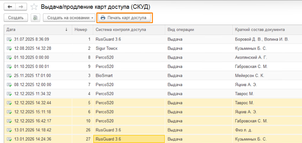Click Печать карт доступа button

pos(124,18)
